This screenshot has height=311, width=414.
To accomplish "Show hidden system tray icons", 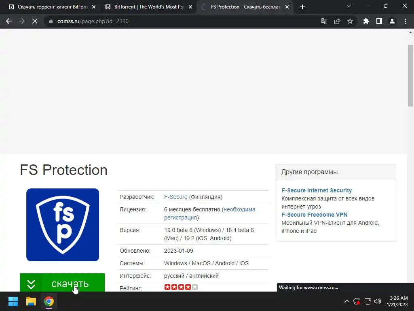I will tap(346, 301).
